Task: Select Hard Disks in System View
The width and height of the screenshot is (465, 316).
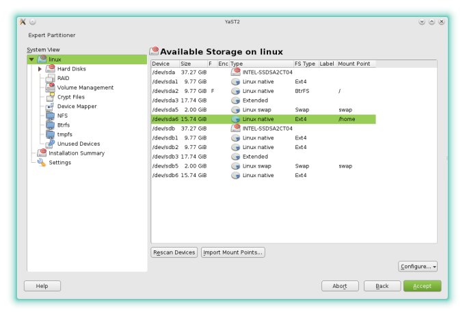Action: pos(72,69)
